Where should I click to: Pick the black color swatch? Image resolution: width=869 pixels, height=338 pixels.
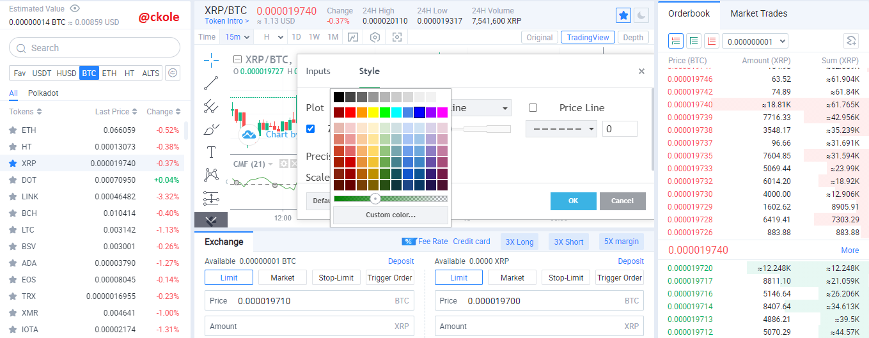pyautogui.click(x=338, y=97)
